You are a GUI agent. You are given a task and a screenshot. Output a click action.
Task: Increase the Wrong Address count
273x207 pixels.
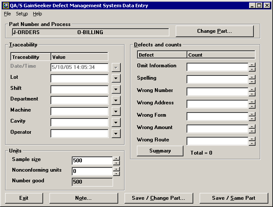point(252,102)
